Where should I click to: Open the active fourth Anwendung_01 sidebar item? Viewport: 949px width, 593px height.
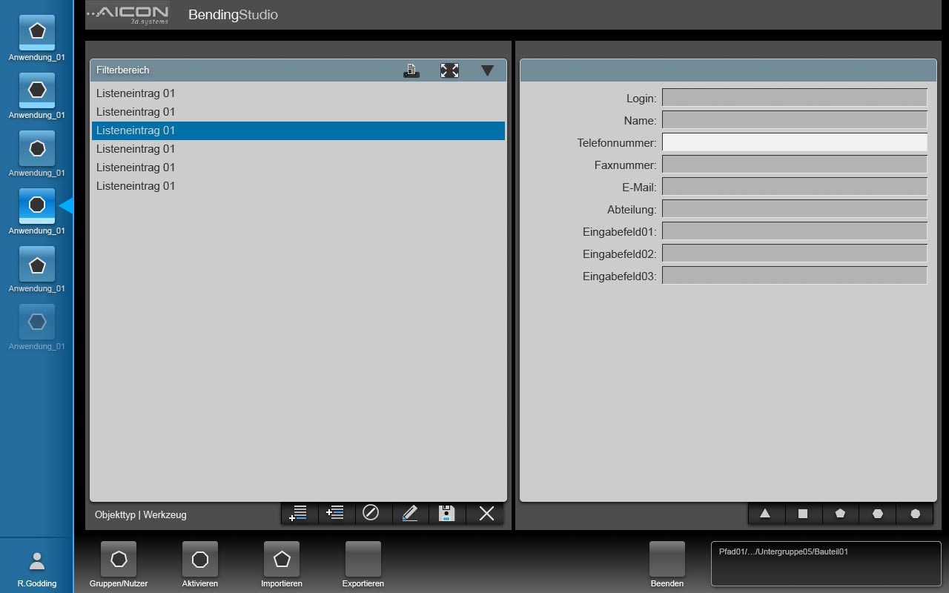point(37,211)
